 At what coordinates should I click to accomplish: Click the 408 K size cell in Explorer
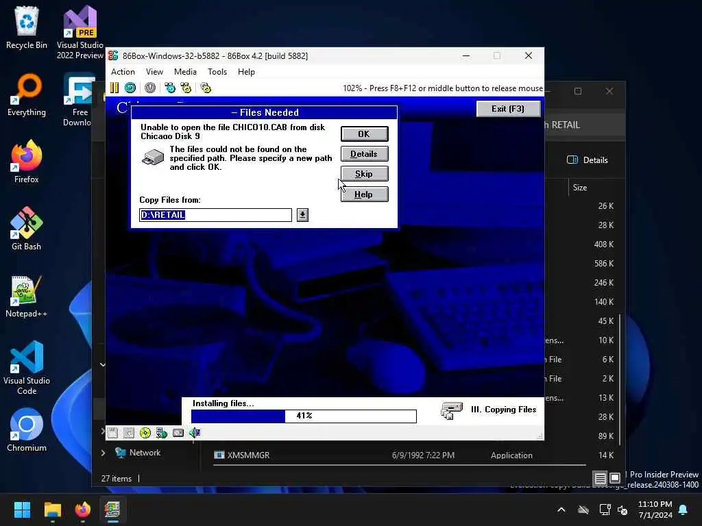pyautogui.click(x=604, y=245)
